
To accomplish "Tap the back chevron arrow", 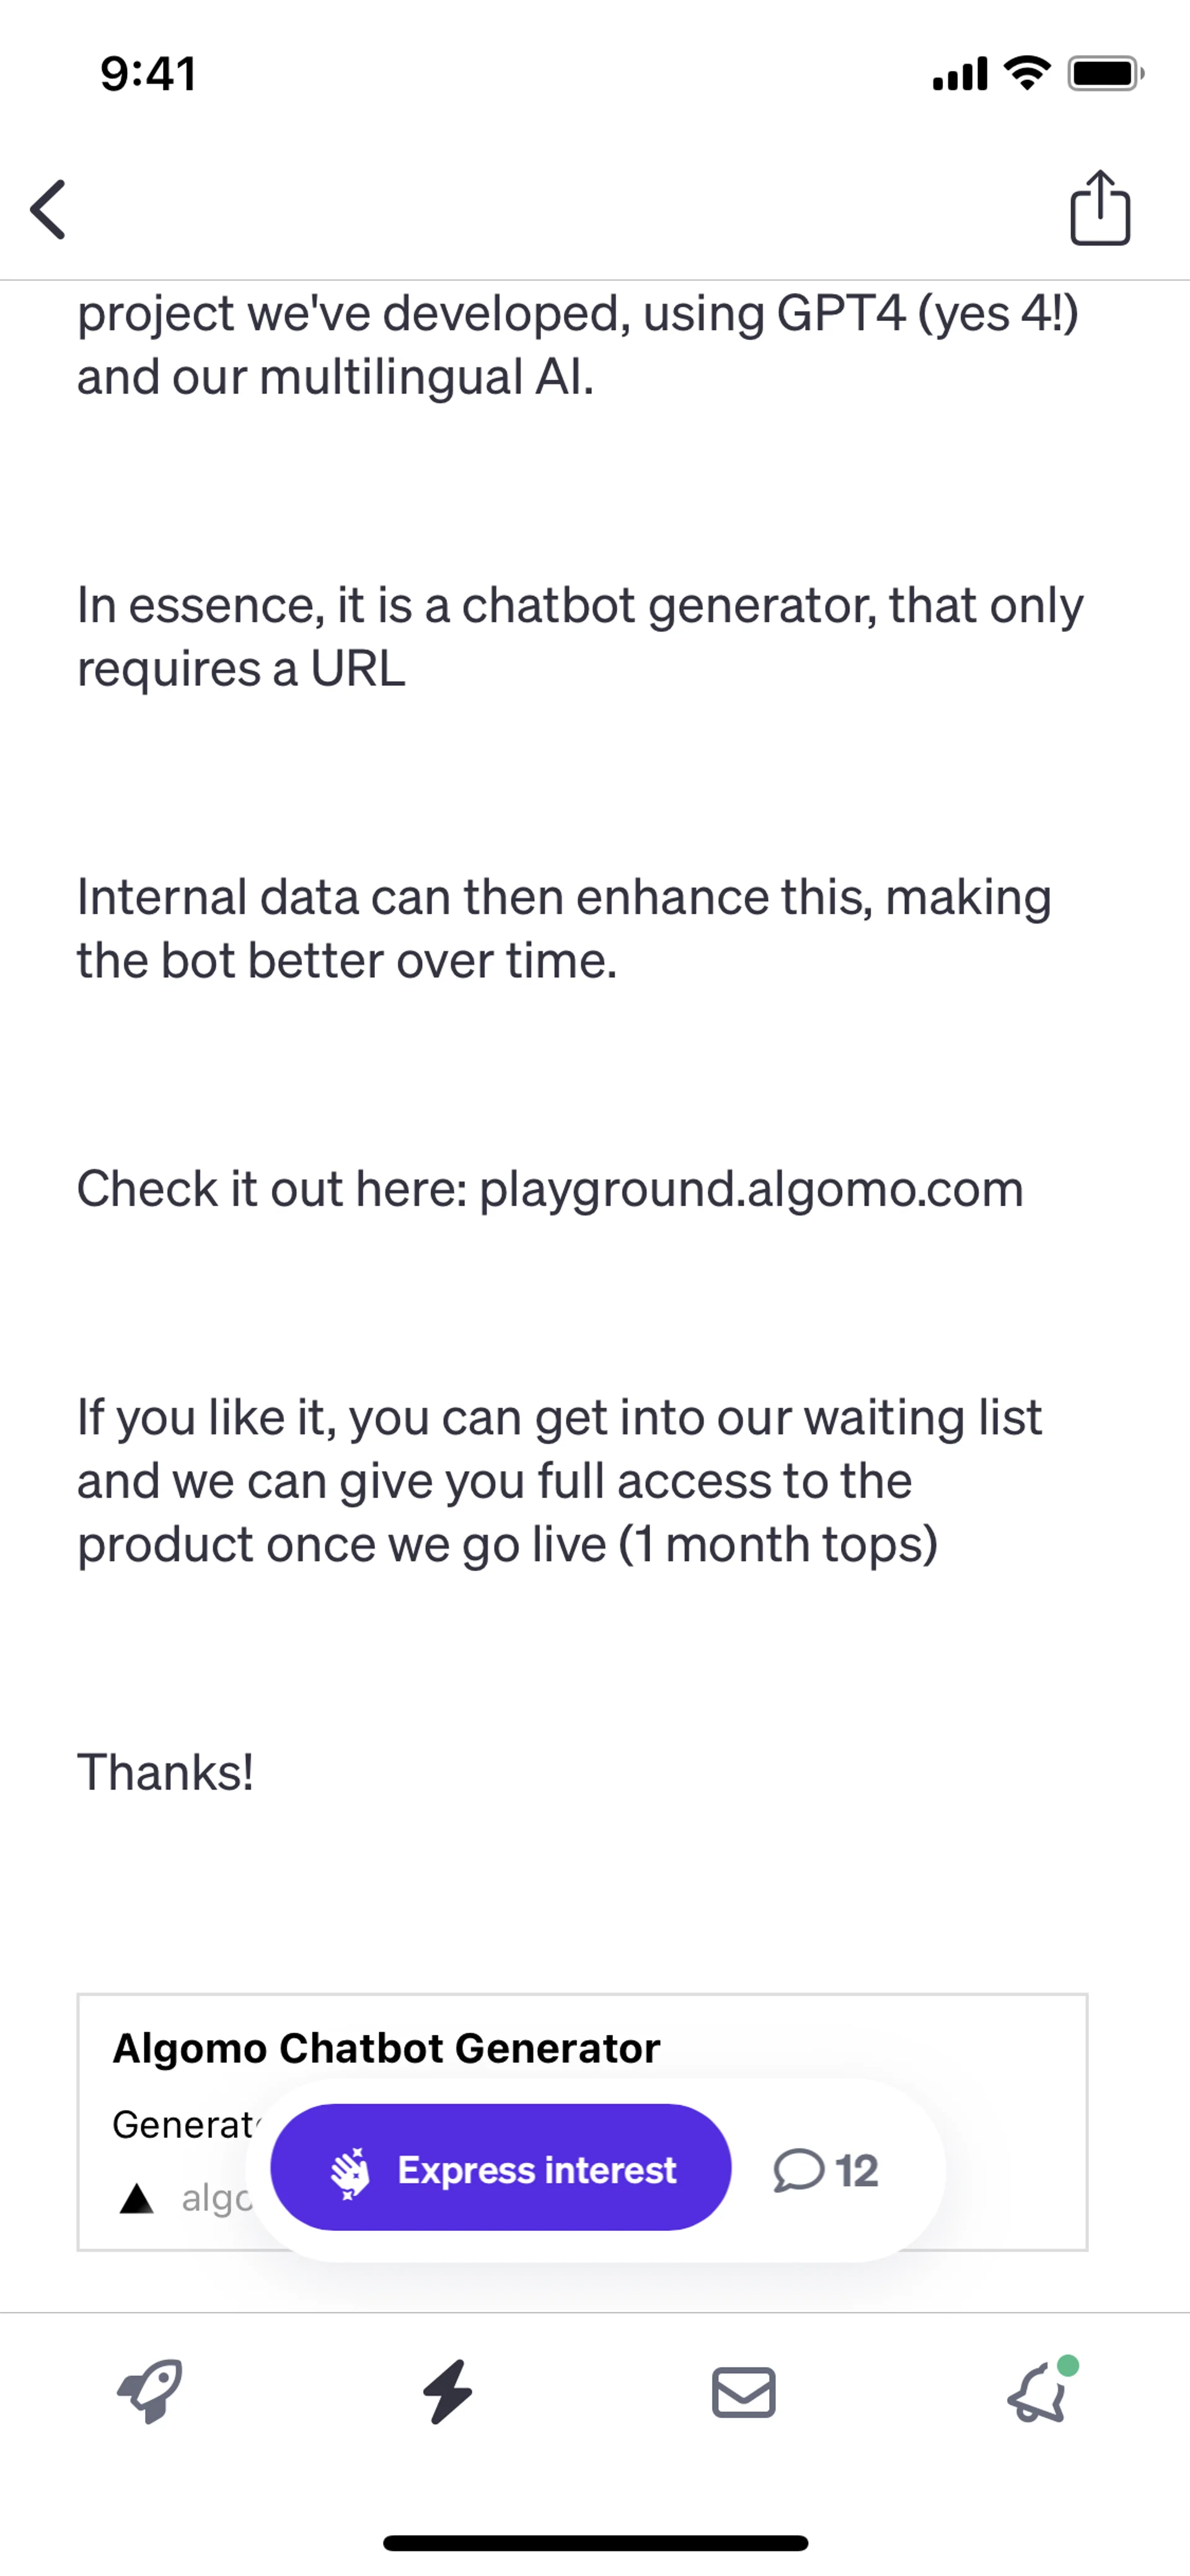I will [48, 210].
